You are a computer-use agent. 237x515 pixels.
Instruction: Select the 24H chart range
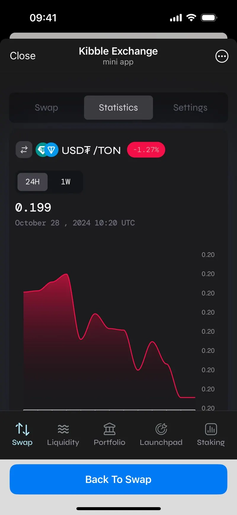pyautogui.click(x=33, y=182)
